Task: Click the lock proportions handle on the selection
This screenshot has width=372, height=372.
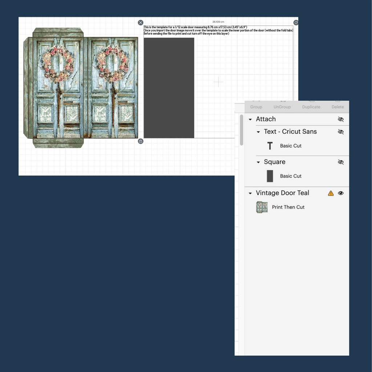Action: tap(141, 141)
